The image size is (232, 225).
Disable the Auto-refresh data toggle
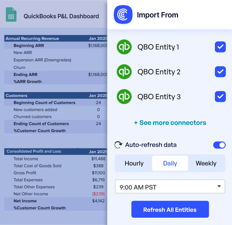point(219,145)
